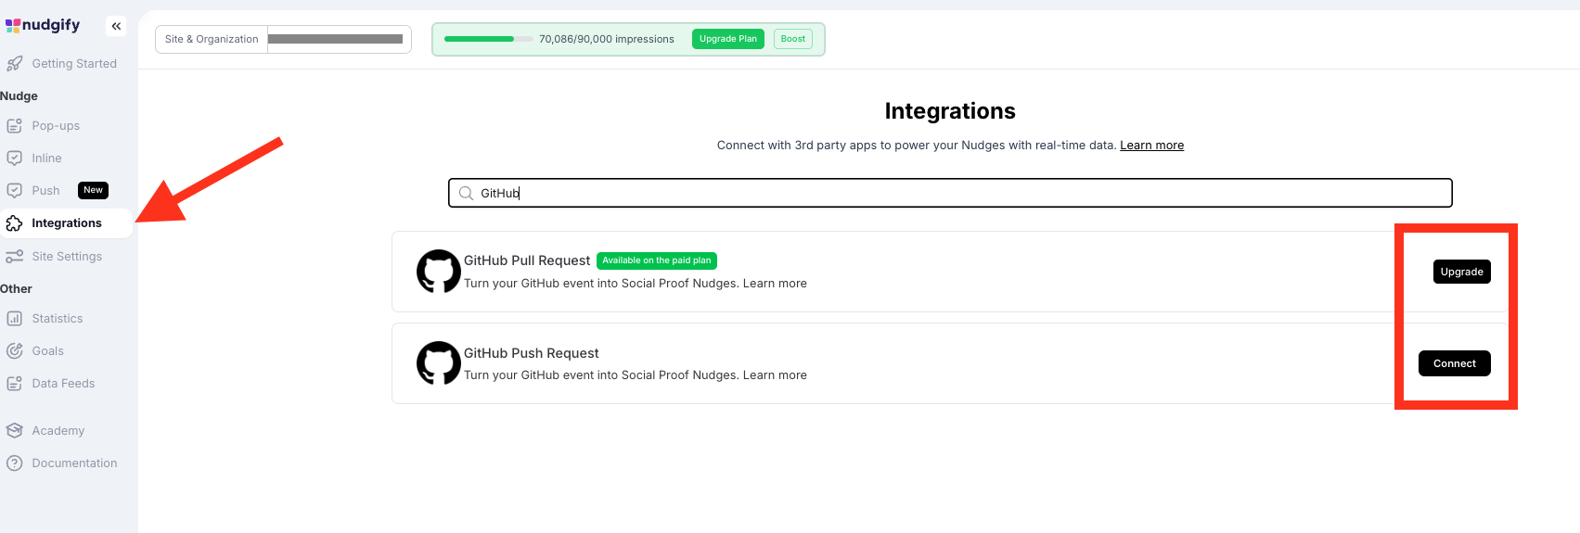
Task: Open Data Feeds page
Action: (63, 383)
